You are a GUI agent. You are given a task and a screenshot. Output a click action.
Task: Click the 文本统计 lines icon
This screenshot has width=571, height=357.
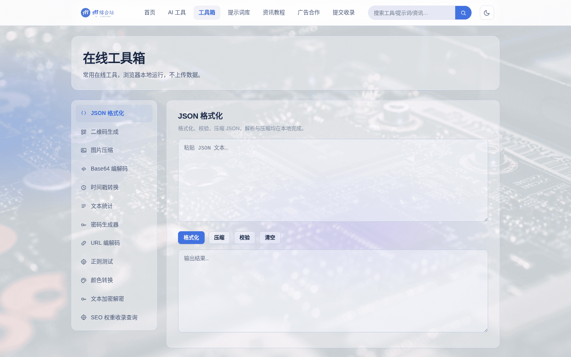[x=84, y=206]
